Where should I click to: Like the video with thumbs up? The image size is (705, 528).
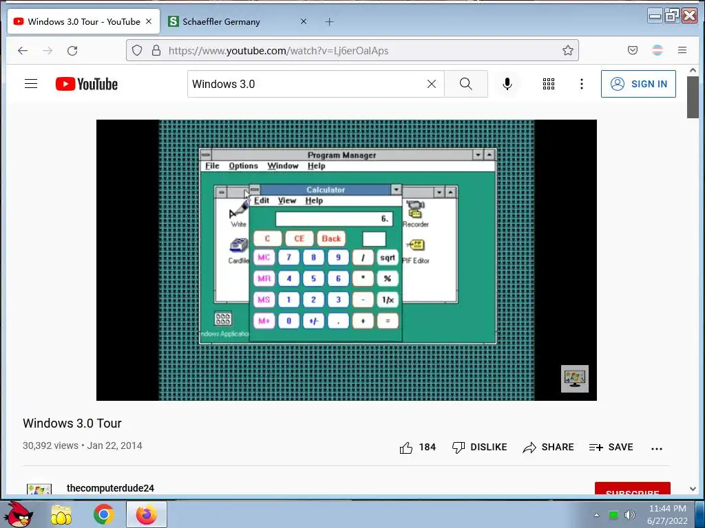tap(406, 448)
